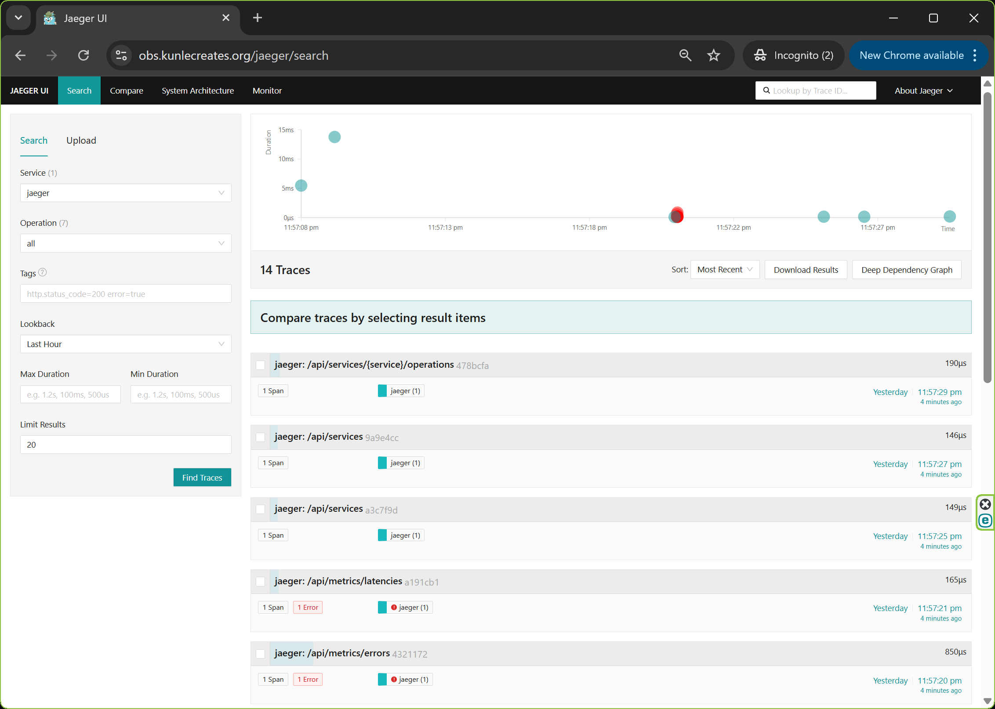
Task: Click the Limit Results field showing 20
Action: pos(126,445)
